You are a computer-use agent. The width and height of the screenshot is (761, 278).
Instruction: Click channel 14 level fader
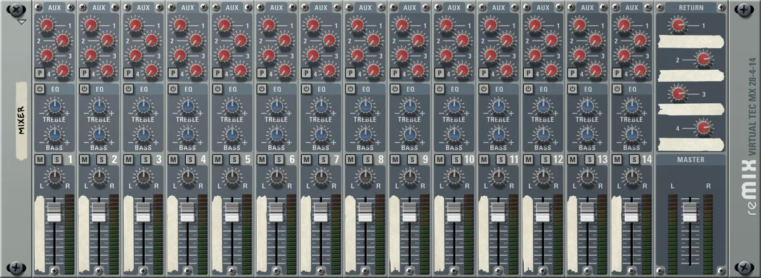631,212
